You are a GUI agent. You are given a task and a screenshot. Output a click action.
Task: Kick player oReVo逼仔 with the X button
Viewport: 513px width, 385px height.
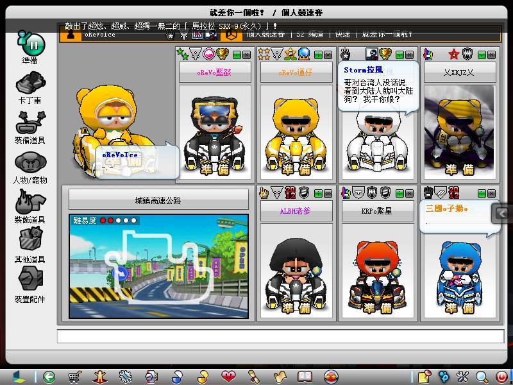point(328,55)
